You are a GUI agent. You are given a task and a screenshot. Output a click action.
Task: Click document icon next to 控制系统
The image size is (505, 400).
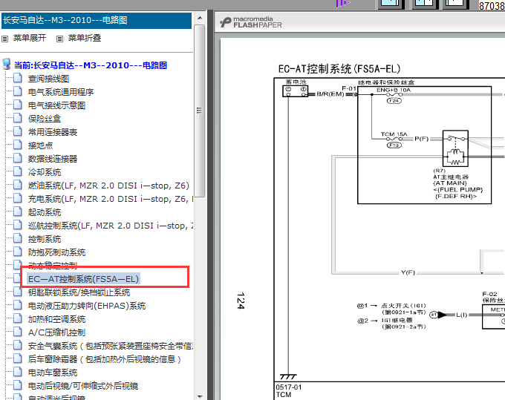(x=18, y=238)
